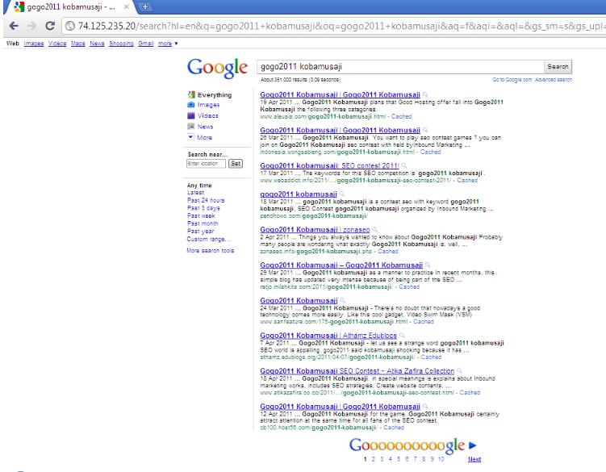Open the Custom range... option
Screen dimensions: 606x472
(208, 239)
